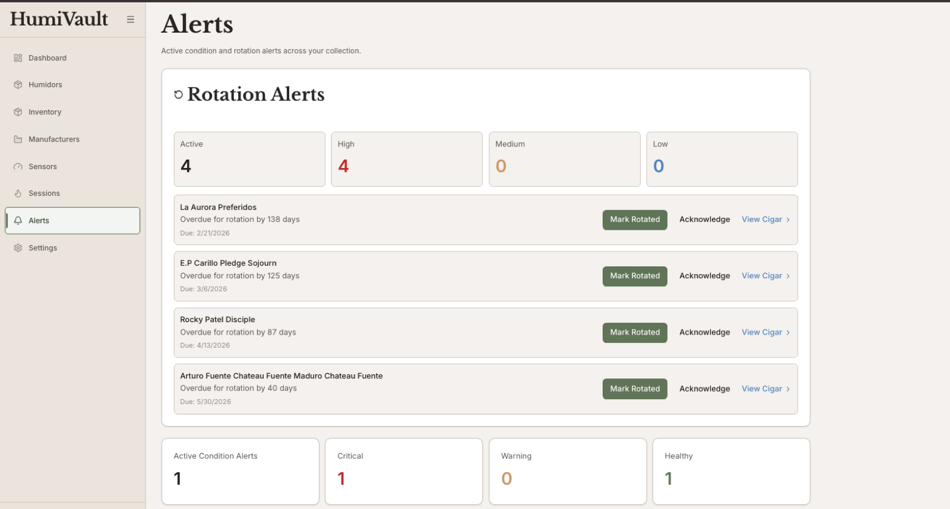The height and width of the screenshot is (509, 950).
Task: Mark E.P Carillo Pledge Sojourn rotated
Action: point(635,276)
